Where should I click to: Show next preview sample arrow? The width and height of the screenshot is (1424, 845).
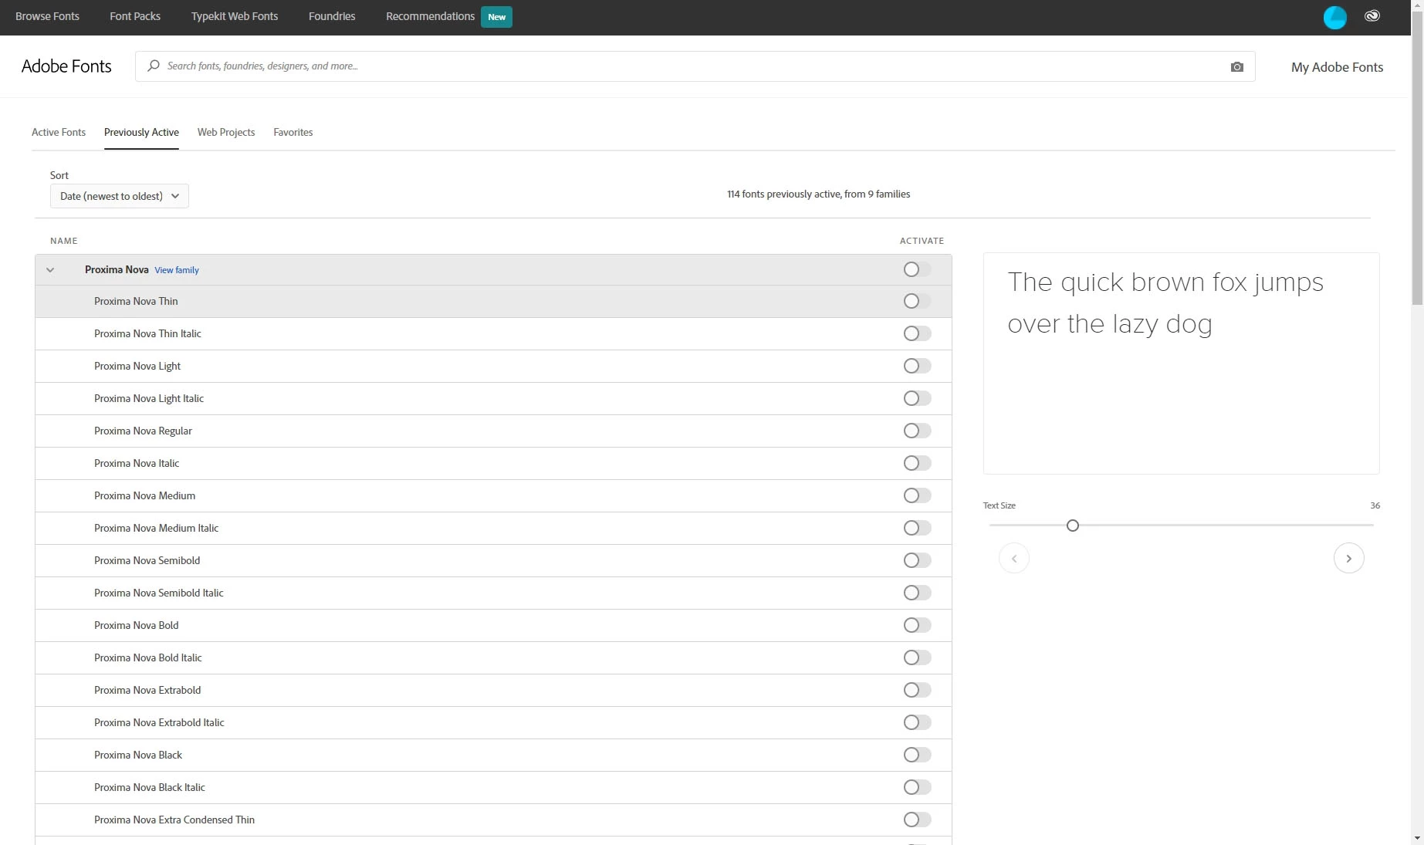(x=1348, y=558)
